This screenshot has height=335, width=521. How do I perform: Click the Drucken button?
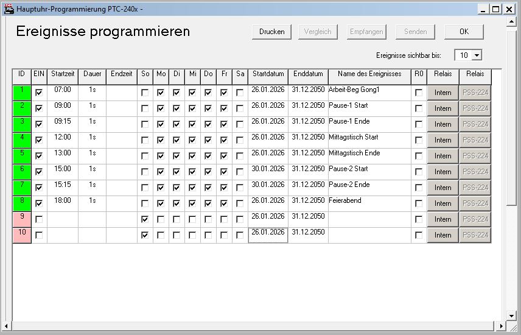(x=271, y=32)
